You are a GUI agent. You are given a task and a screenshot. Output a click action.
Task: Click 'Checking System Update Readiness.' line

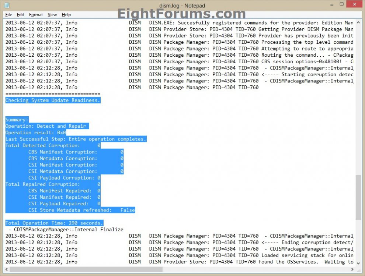[53, 100]
